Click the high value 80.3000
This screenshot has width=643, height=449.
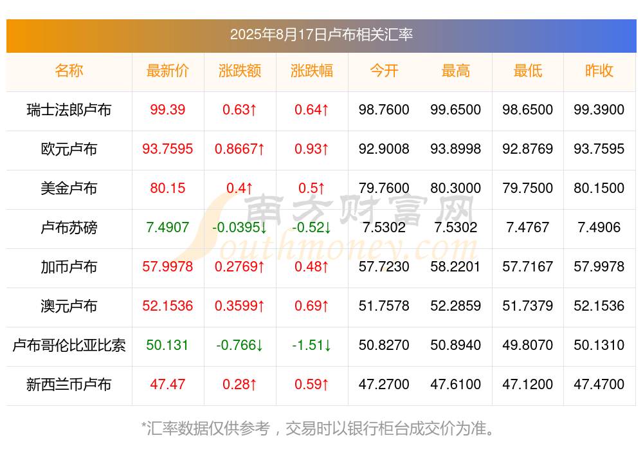[456, 188]
